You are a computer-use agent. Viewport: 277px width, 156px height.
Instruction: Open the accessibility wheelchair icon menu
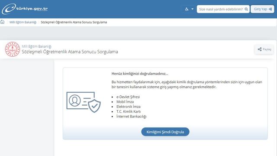click(x=187, y=9)
